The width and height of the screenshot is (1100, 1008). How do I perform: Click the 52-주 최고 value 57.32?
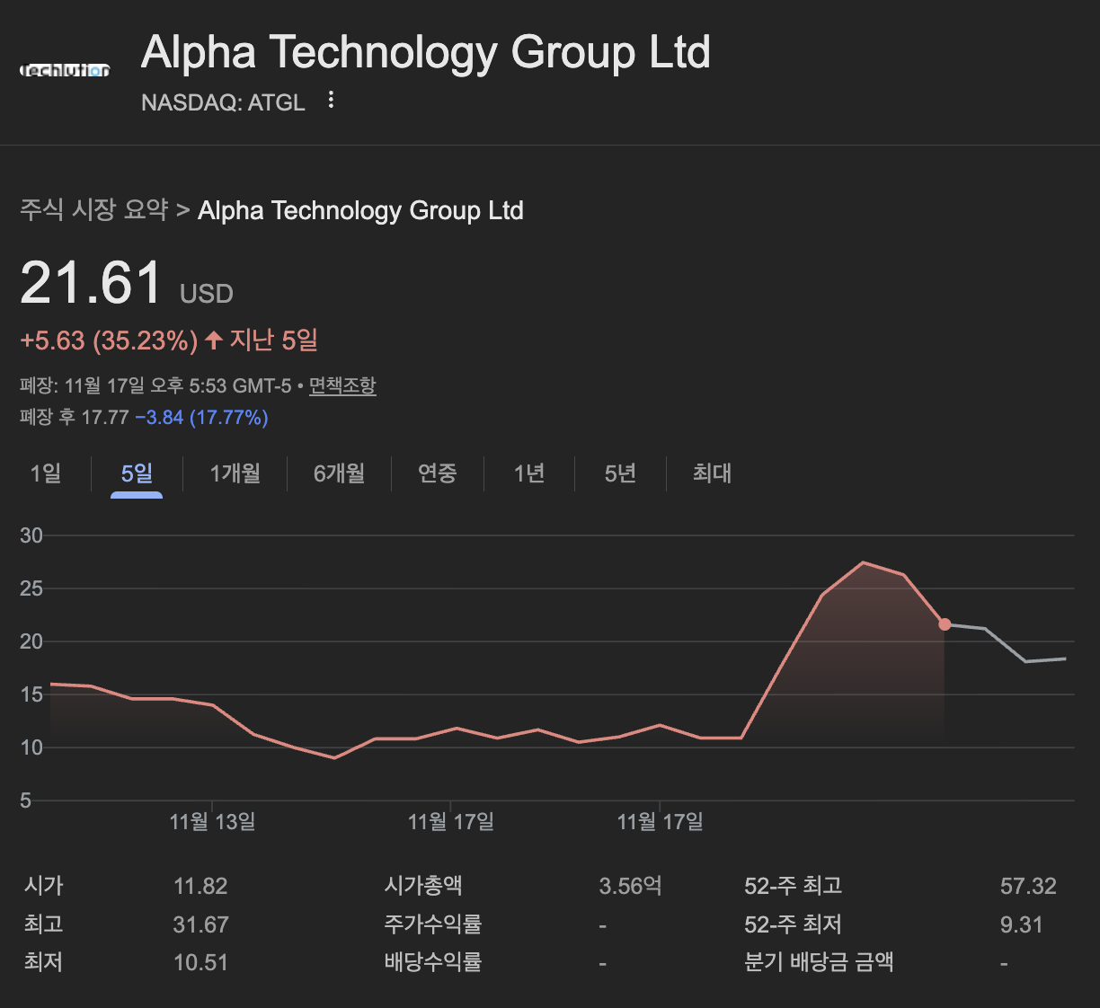coord(1028,886)
